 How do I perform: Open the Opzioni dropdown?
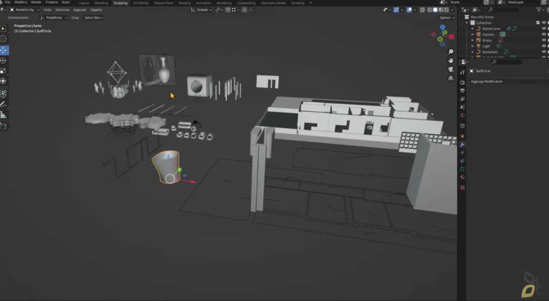447,18
